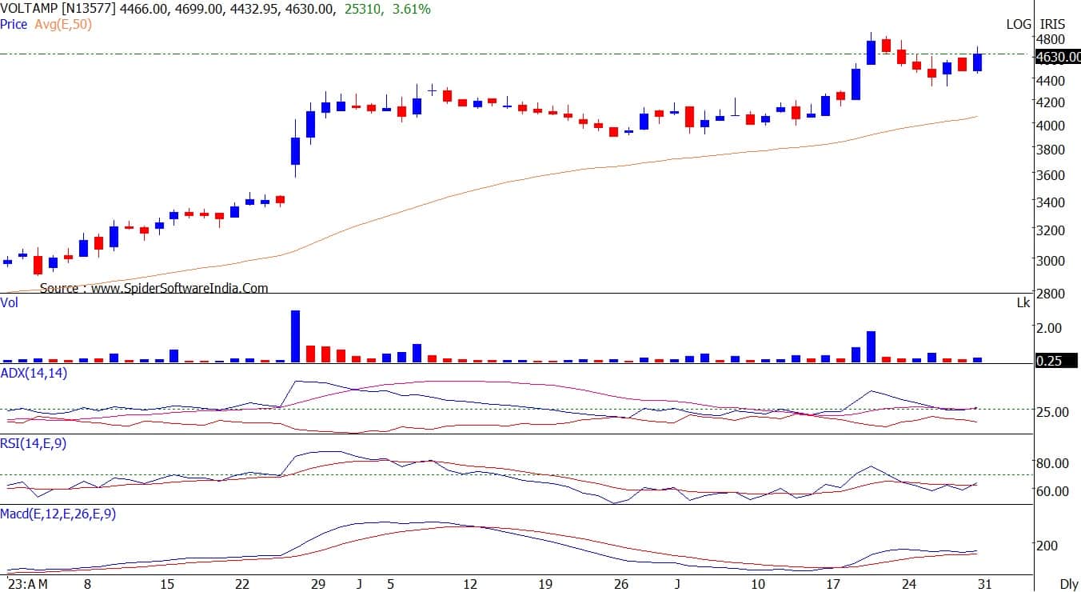Screen dimensions: 1081x592
Task: Click the 29 date marker on time axis
Action: [317, 584]
